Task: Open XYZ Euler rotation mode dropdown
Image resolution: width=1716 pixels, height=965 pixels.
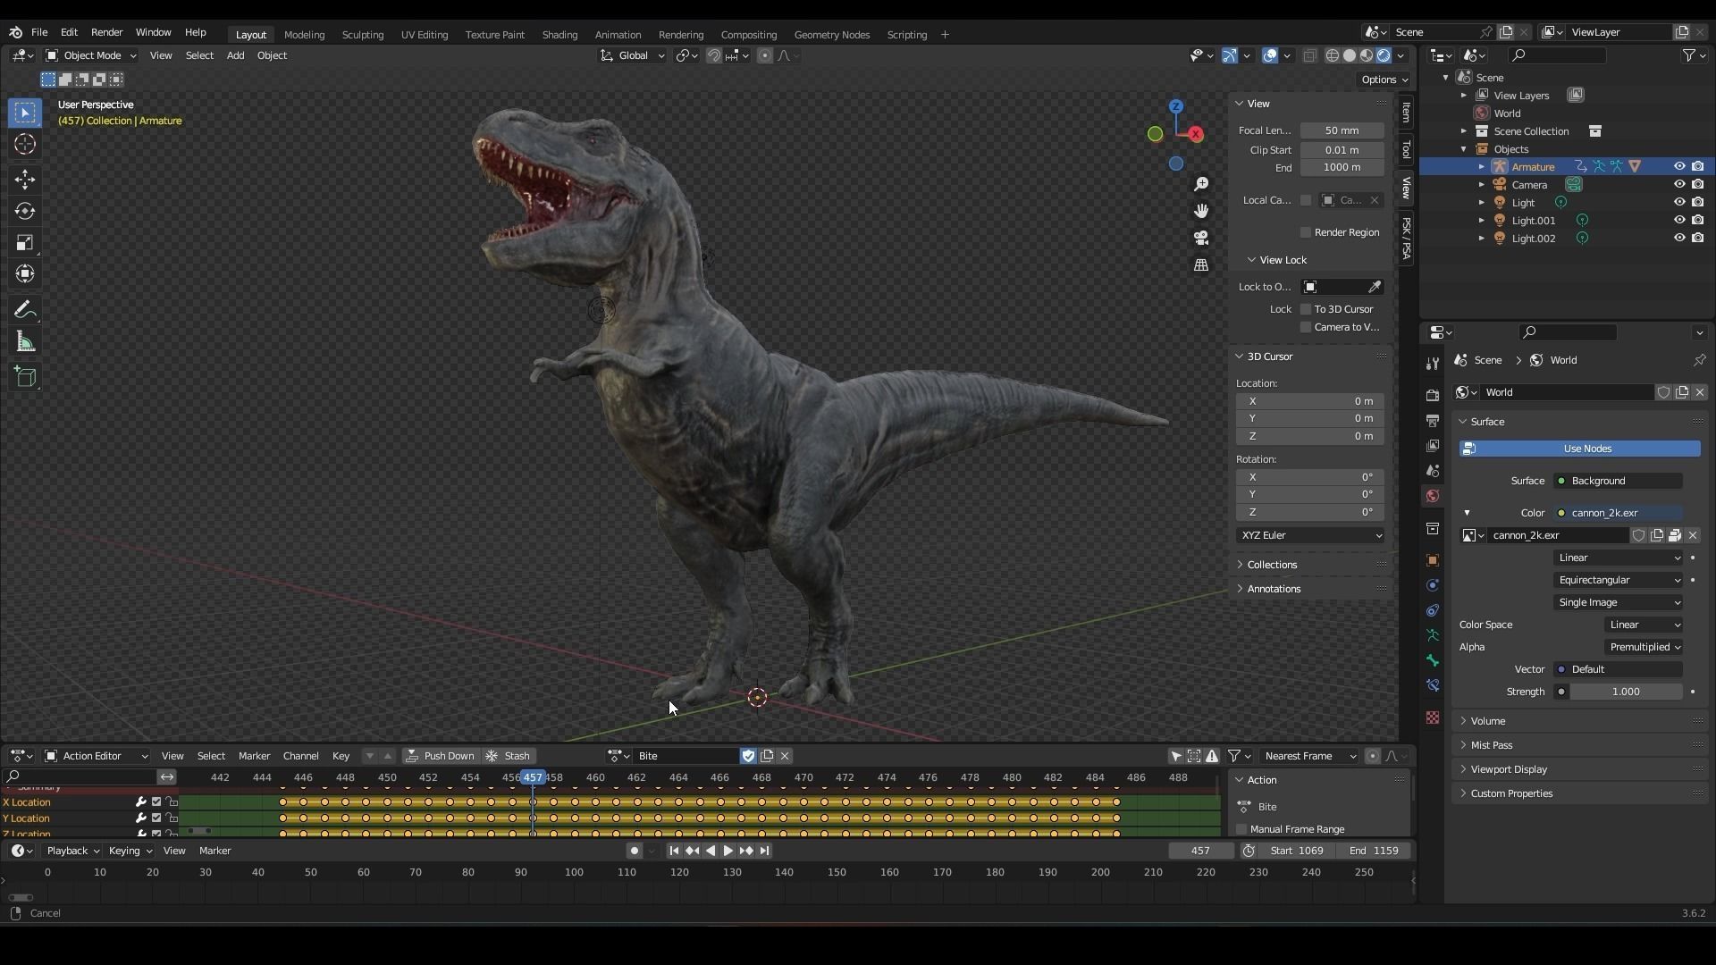Action: (1310, 535)
